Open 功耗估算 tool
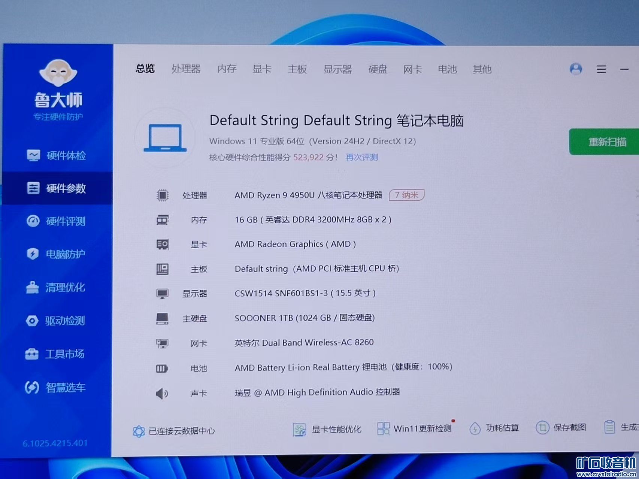Viewport: 639px width, 479px height. 494,428
